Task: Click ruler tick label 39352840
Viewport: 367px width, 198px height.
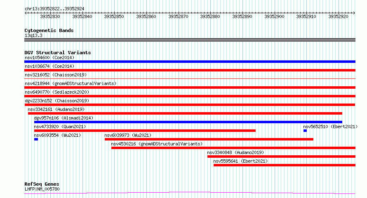Action: coord(82,16)
